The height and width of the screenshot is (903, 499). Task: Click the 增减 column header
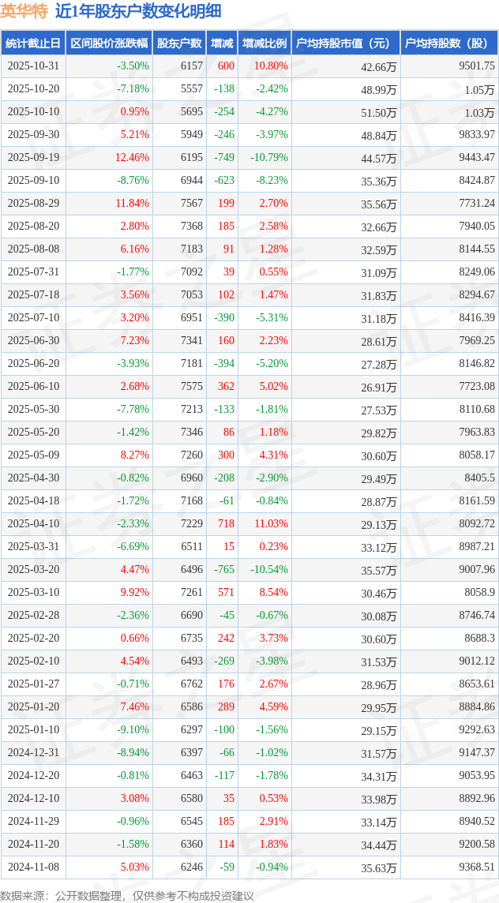click(222, 43)
